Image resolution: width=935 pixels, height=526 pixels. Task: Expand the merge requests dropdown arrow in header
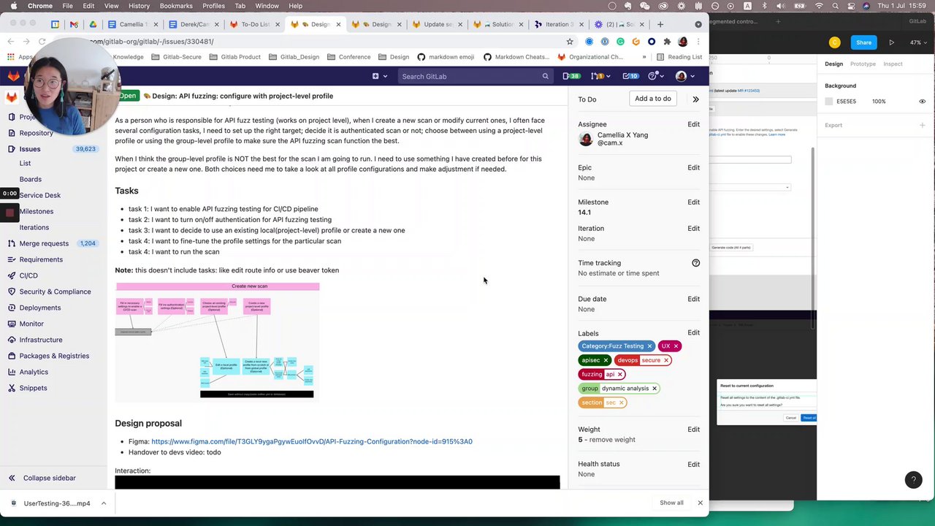coord(608,76)
